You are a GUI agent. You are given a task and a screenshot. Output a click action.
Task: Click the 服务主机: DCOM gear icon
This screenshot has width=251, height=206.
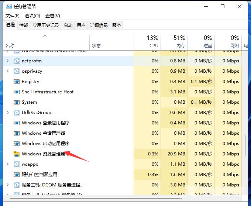[17, 185]
